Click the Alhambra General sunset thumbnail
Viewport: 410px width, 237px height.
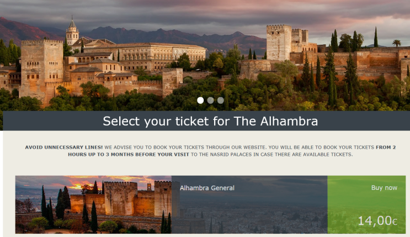[93, 204]
